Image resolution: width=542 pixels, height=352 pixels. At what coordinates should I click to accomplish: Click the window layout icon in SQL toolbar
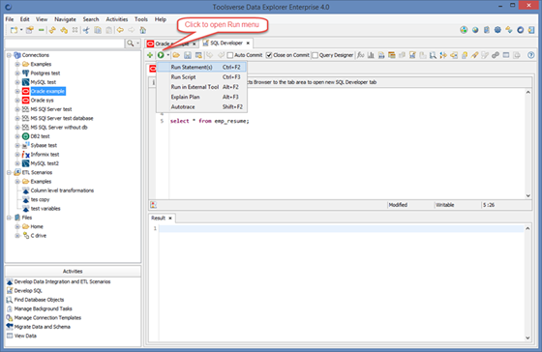(x=505, y=55)
